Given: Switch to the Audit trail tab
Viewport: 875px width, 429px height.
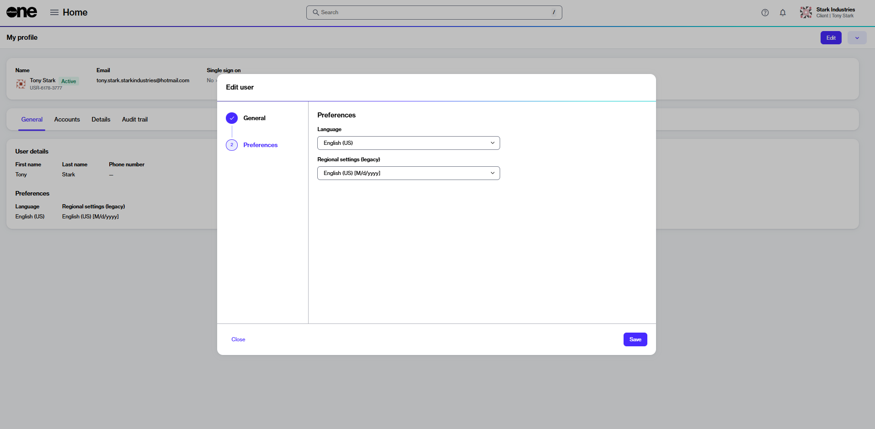Looking at the screenshot, I should point(135,120).
